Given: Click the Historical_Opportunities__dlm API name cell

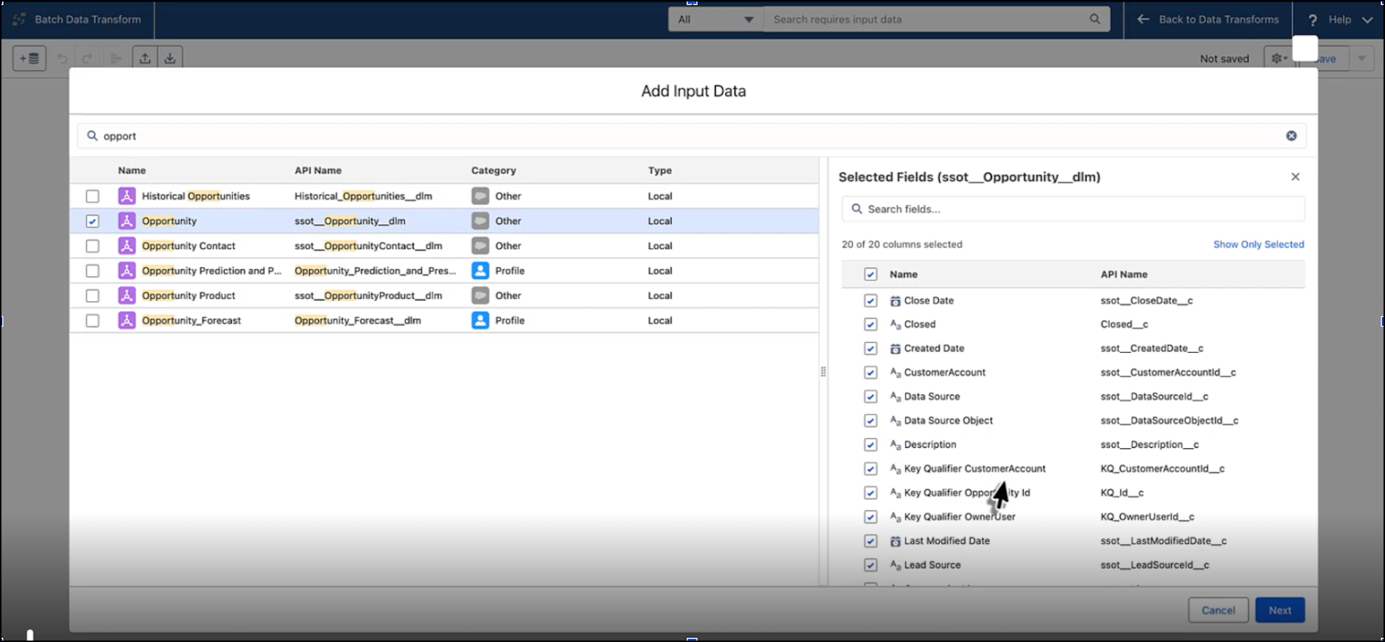Looking at the screenshot, I should point(363,196).
